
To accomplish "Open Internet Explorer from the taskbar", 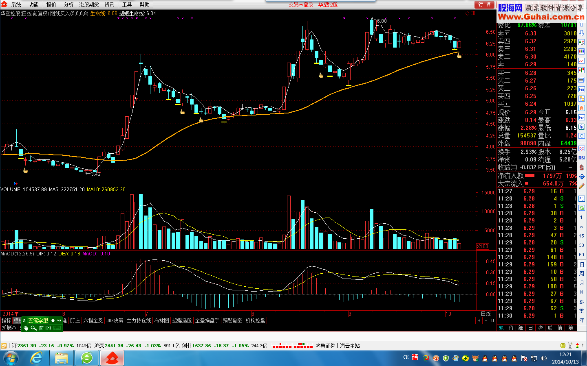I will click(37, 358).
